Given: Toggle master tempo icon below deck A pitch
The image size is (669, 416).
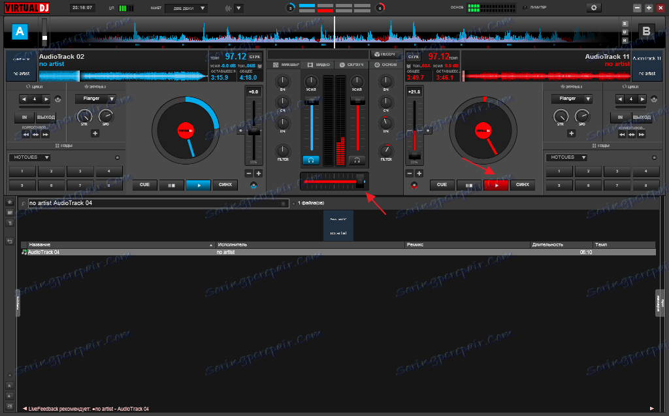Looking at the screenshot, I should pyautogui.click(x=254, y=185).
